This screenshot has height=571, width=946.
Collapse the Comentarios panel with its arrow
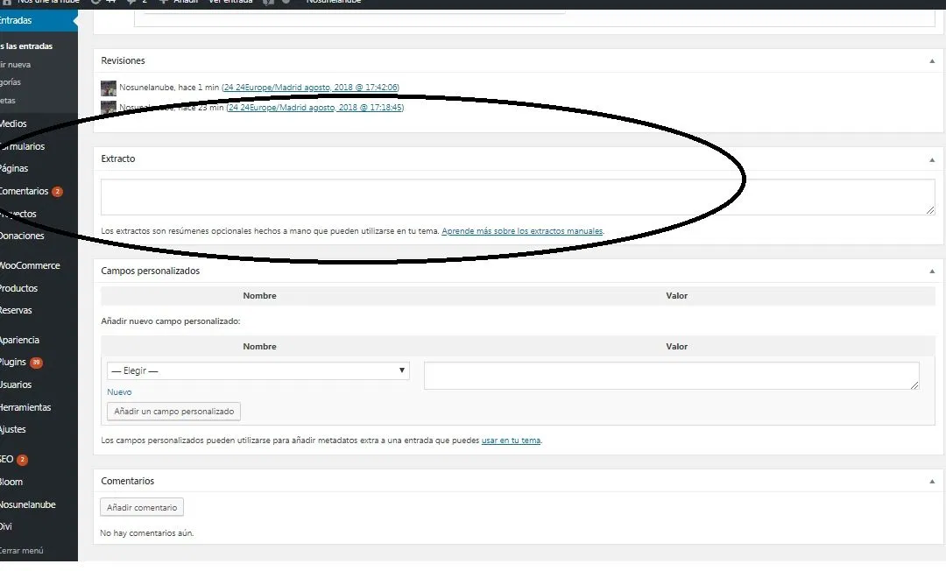(x=931, y=482)
